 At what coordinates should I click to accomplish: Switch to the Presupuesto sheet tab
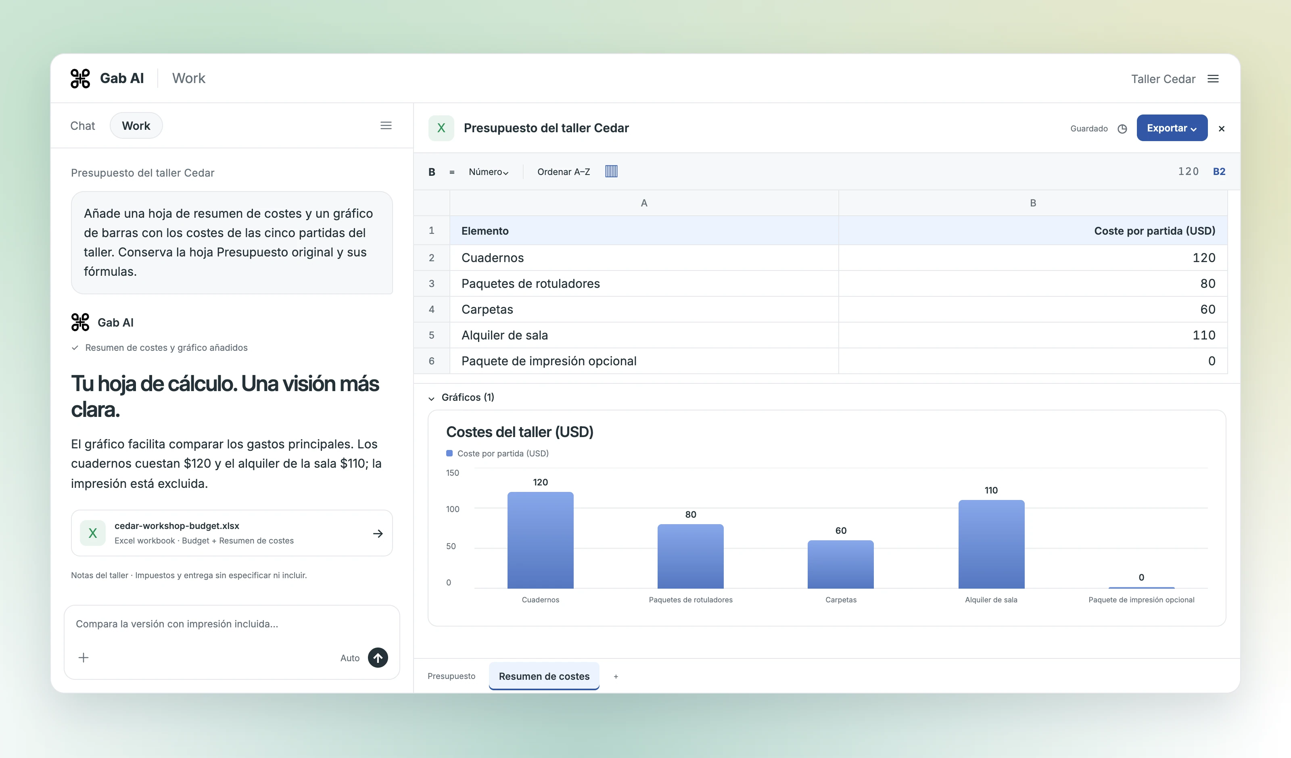point(451,676)
